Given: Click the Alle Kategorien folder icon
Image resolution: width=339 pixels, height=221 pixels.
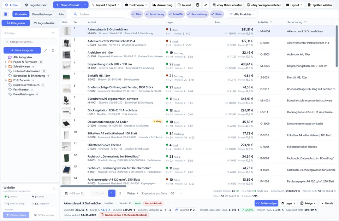Looking at the screenshot, I should tap(10, 57).
